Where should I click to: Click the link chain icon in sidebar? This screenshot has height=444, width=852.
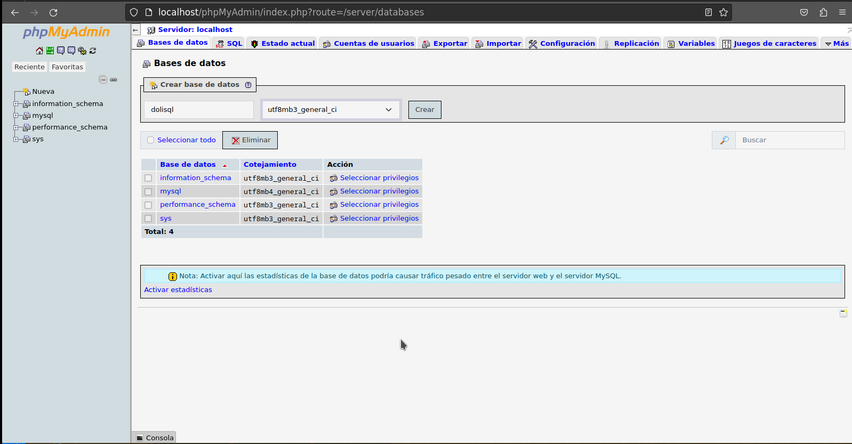[x=114, y=79]
